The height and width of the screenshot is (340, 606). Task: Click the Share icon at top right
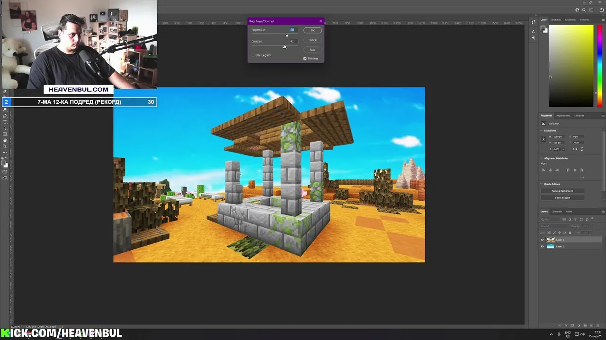[602, 10]
